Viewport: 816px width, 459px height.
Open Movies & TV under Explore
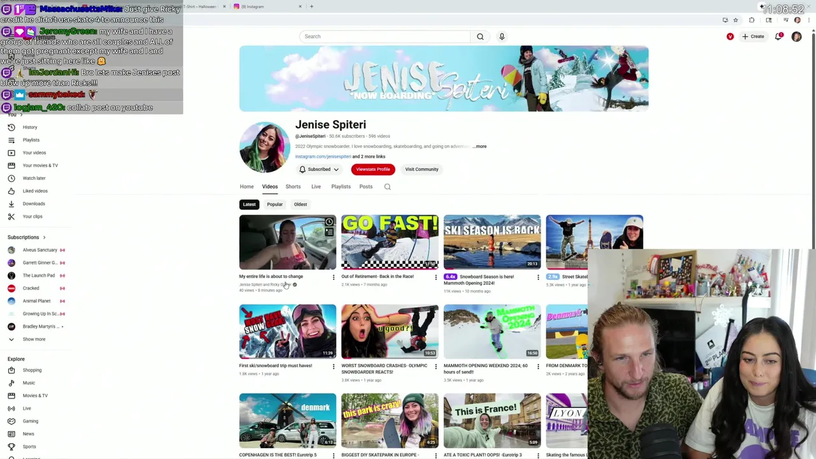pos(35,395)
